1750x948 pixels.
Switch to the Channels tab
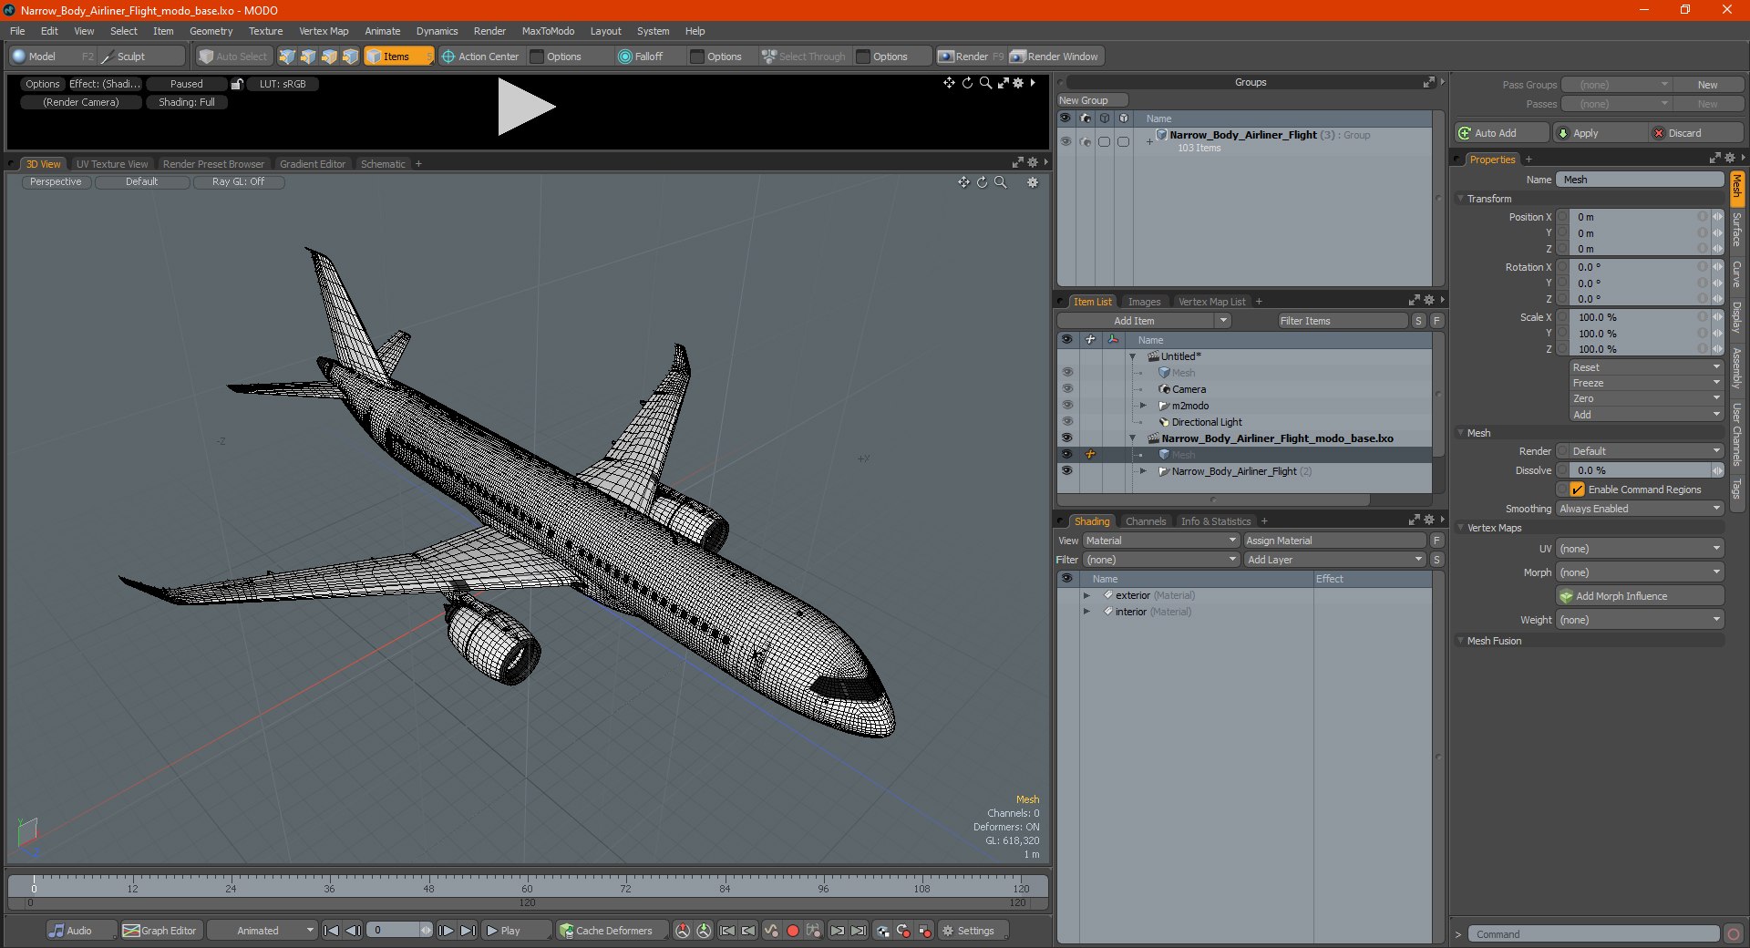click(1146, 521)
